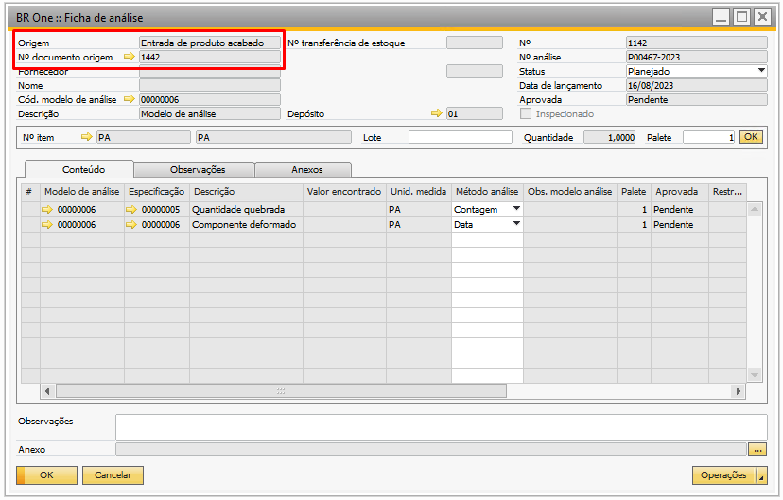This screenshot has height=500, width=783.
Task: Click link arrow beside Cód. modelo de análise
Action: coord(130,99)
